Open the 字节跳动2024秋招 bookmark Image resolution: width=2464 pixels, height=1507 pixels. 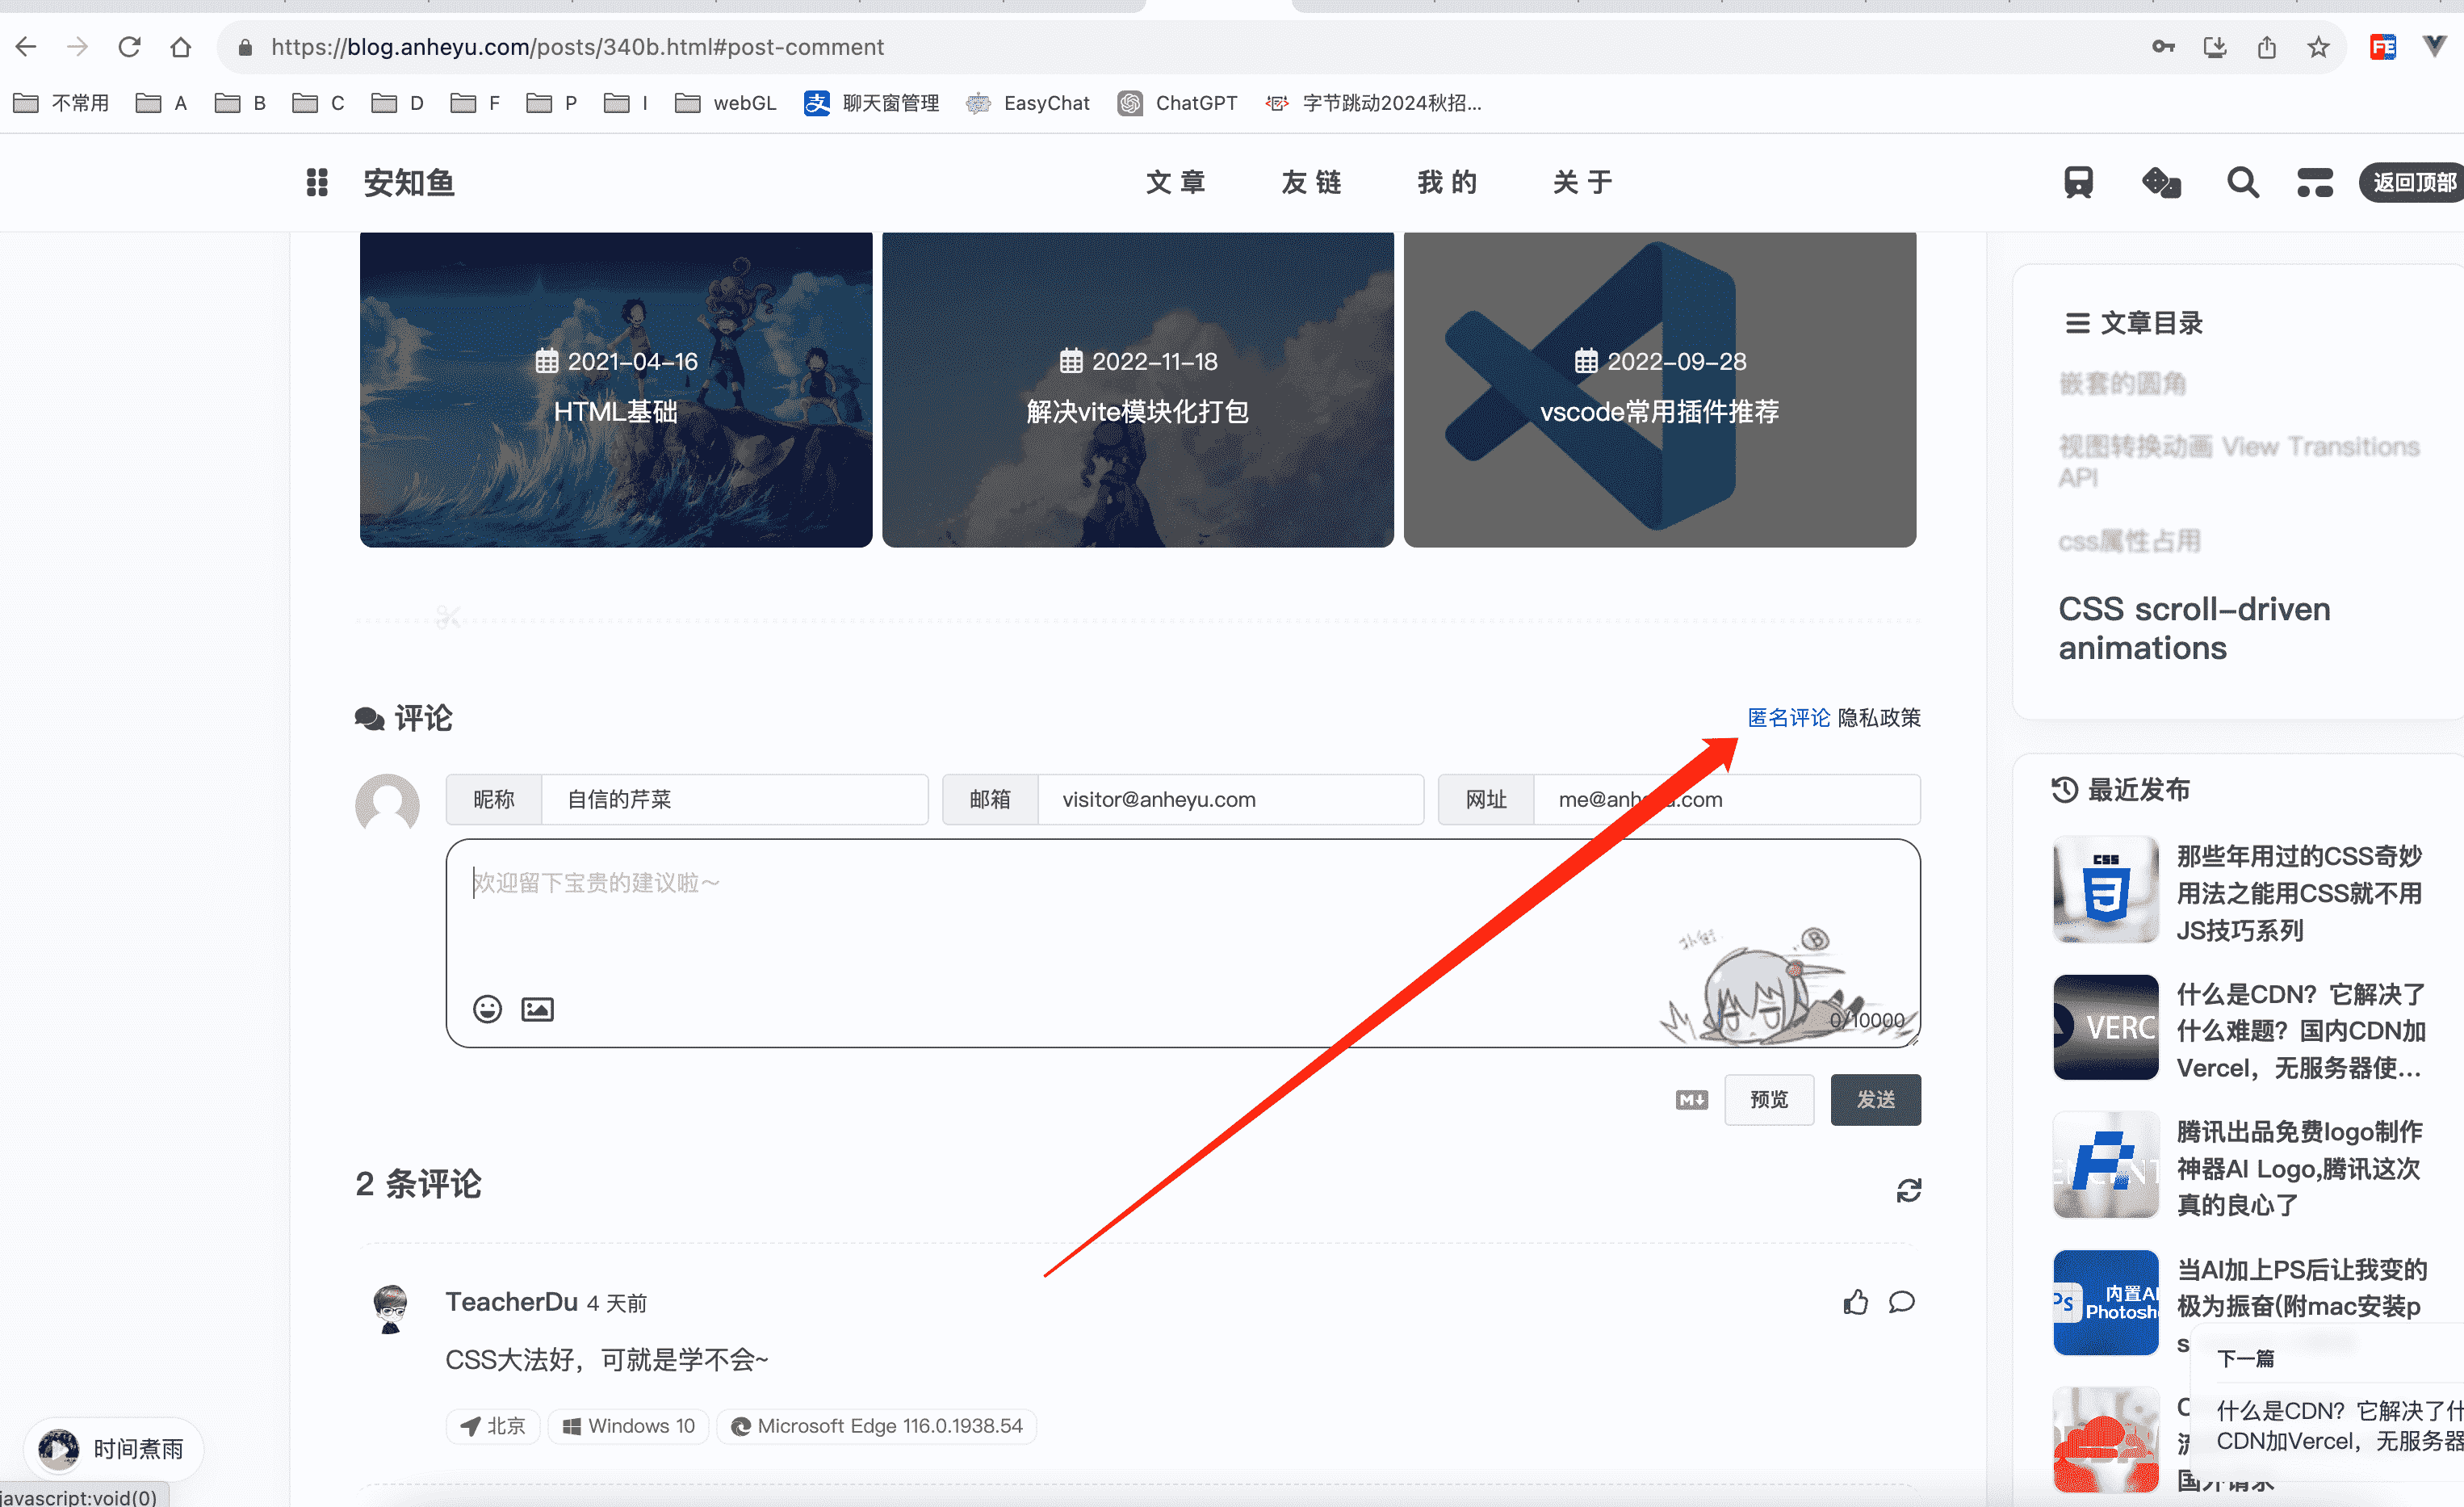click(x=1373, y=102)
